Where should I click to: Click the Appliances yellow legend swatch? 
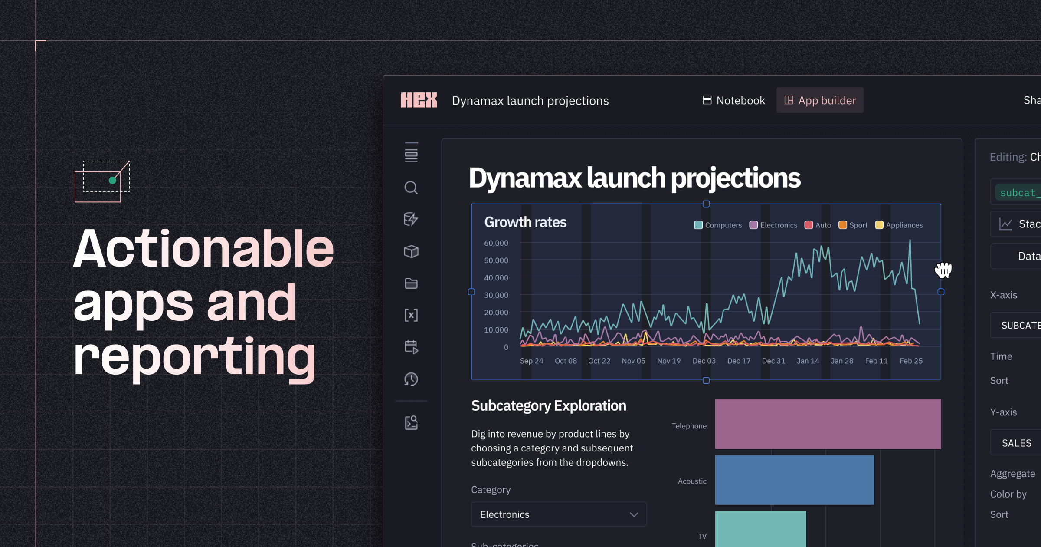(879, 225)
